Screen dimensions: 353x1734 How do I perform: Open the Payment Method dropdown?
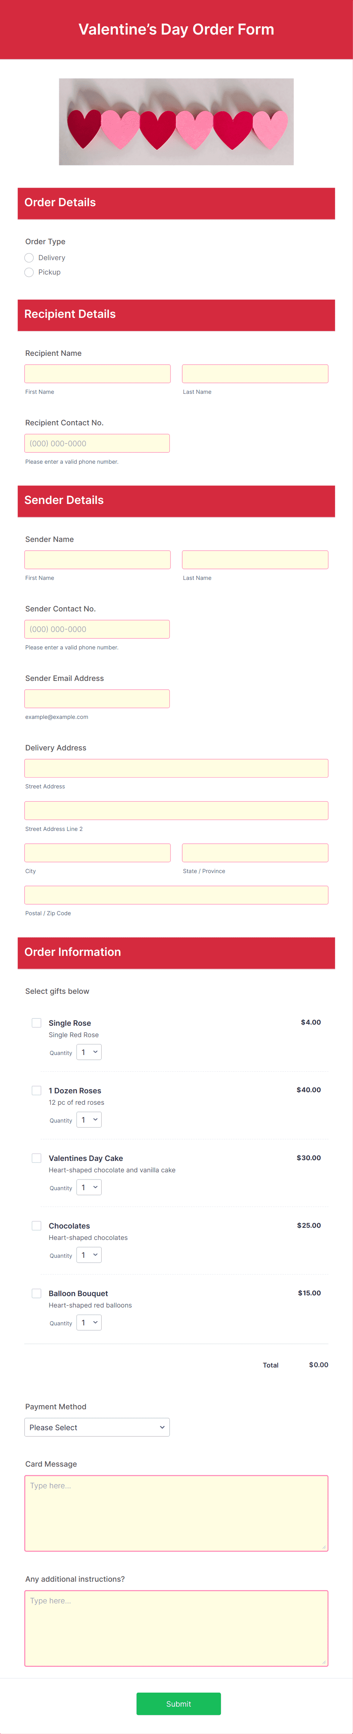(97, 1427)
